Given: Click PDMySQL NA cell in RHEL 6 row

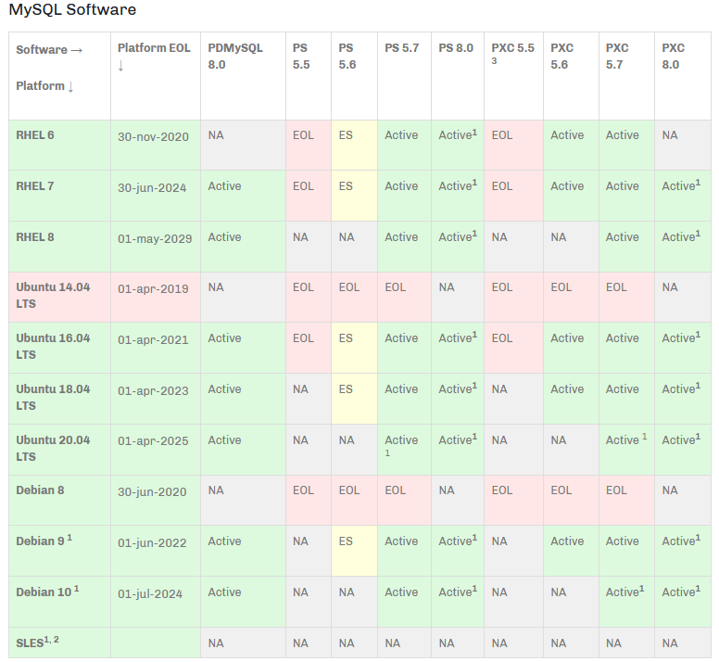Looking at the screenshot, I should tap(243, 146).
